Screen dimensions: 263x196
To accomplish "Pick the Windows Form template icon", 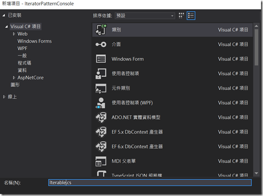I will pos(101,59).
